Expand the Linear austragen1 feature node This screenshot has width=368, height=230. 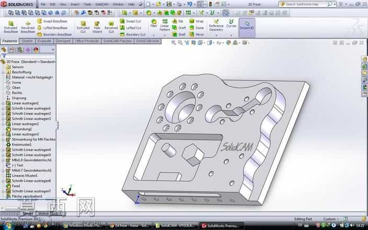tap(3, 103)
